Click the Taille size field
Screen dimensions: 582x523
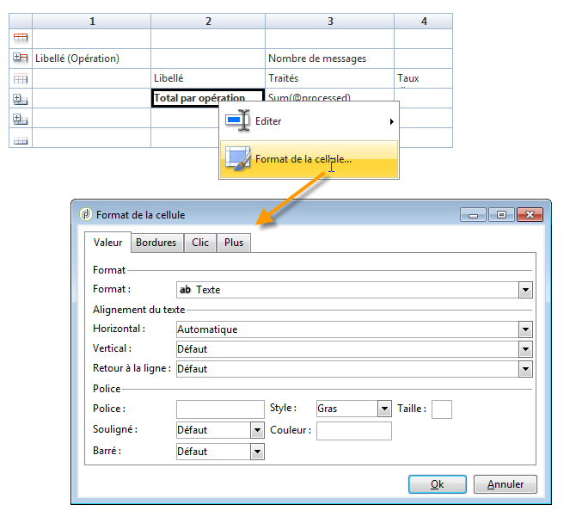(x=442, y=409)
